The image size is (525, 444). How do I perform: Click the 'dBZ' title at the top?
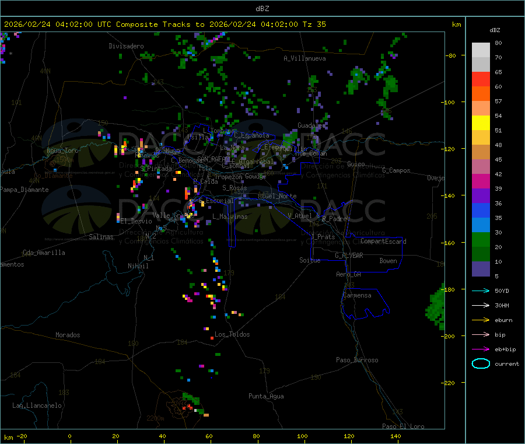coord(262,9)
